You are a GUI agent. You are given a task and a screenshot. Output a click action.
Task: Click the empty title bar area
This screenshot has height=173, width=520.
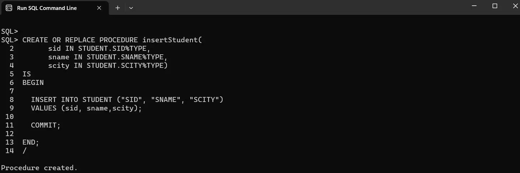pos(285,7)
